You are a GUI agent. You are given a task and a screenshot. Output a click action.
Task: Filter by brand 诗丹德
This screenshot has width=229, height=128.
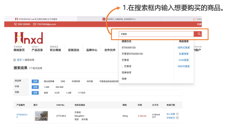(90, 81)
